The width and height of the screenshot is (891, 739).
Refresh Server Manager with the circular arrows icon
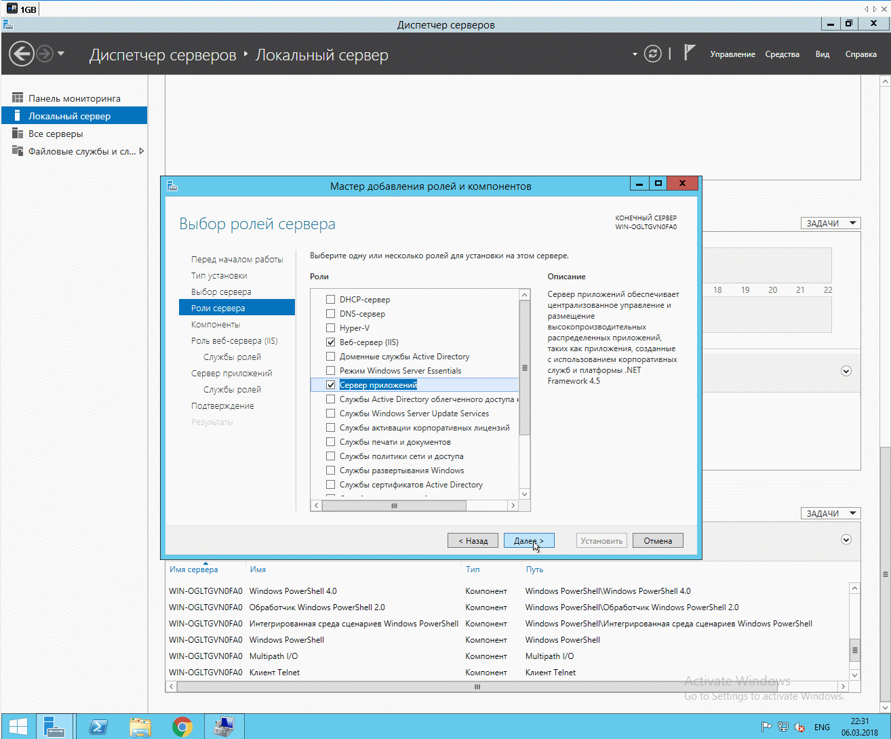click(x=652, y=54)
